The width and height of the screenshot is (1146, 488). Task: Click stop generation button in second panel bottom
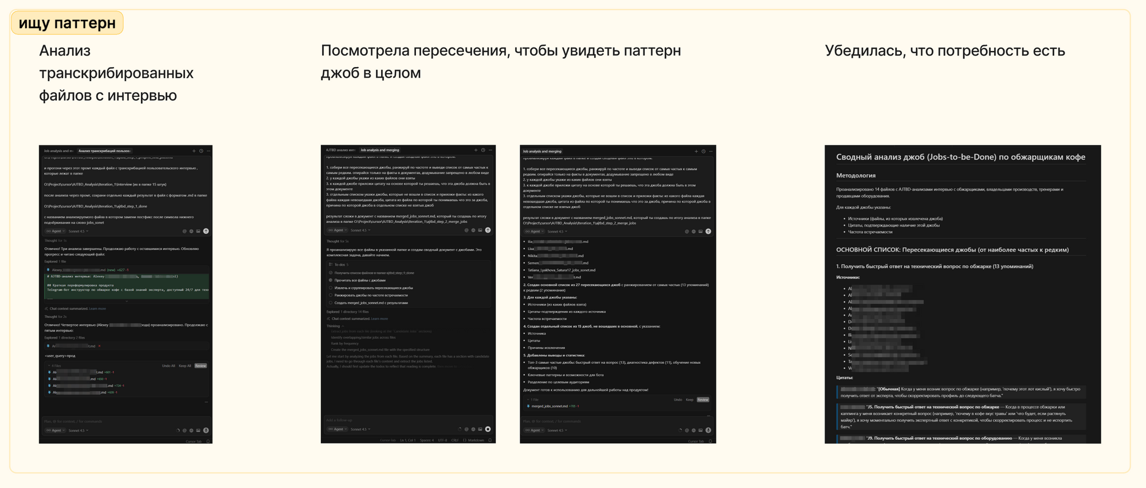point(488,429)
